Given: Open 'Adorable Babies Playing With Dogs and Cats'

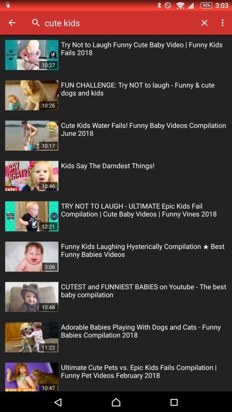Looking at the screenshot, I should (141, 331).
